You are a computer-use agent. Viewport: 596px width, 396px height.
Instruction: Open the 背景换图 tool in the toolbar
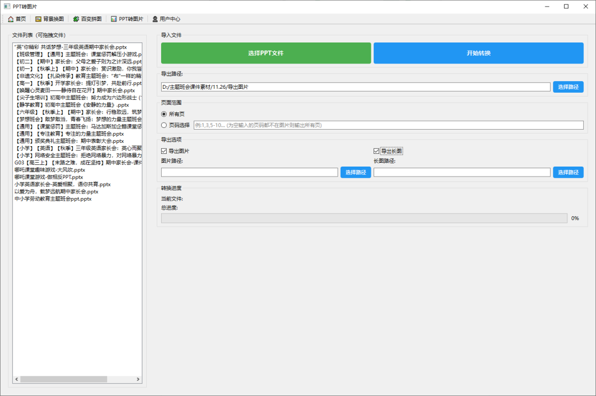[50, 19]
